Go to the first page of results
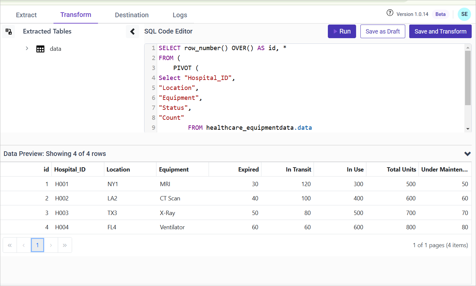 (10, 245)
